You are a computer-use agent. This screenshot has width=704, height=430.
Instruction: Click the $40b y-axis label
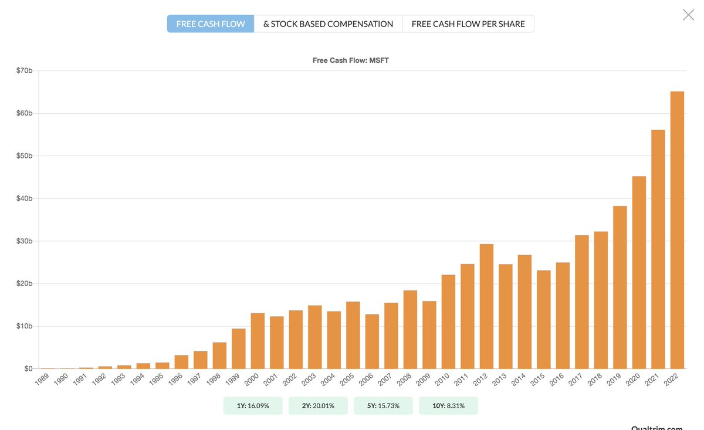pyautogui.click(x=24, y=198)
